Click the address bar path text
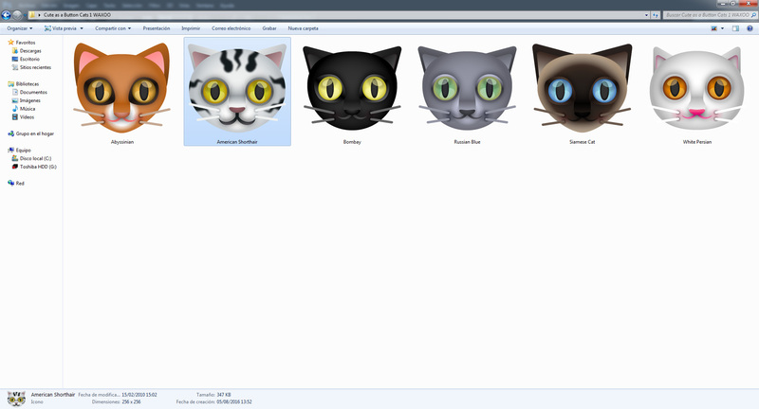The image size is (759, 409). point(77,15)
